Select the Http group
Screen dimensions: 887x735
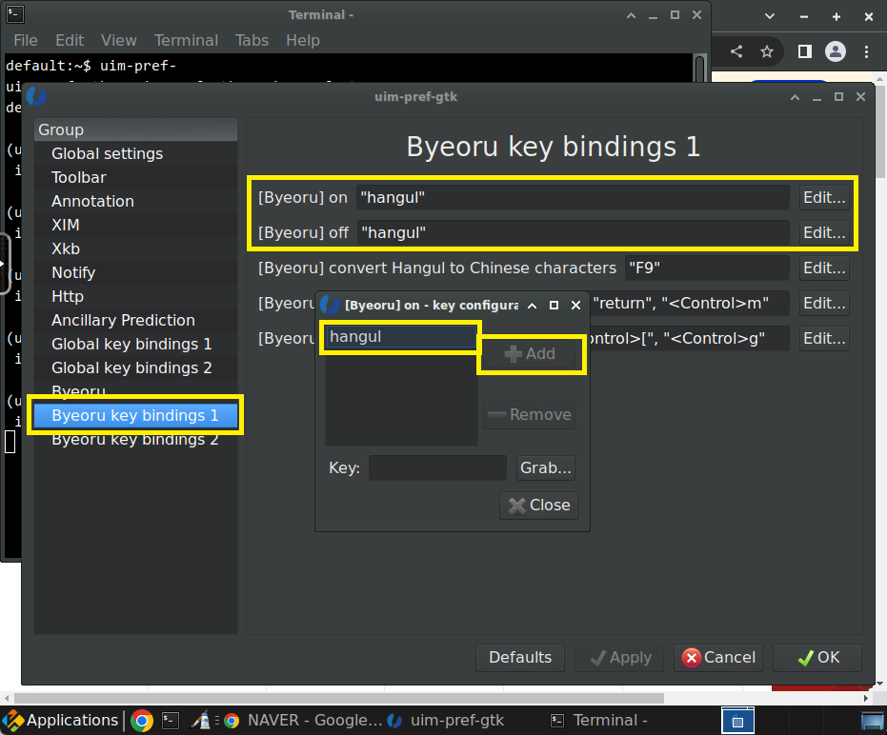click(x=135, y=296)
